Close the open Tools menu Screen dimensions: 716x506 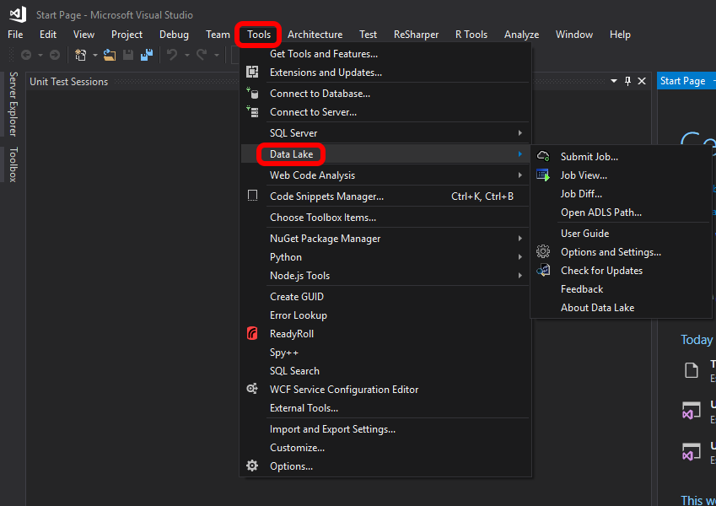click(259, 35)
